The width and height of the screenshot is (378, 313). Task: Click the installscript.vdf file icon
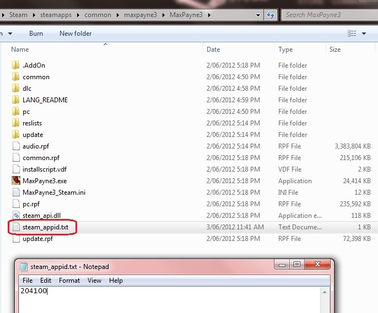(16, 169)
